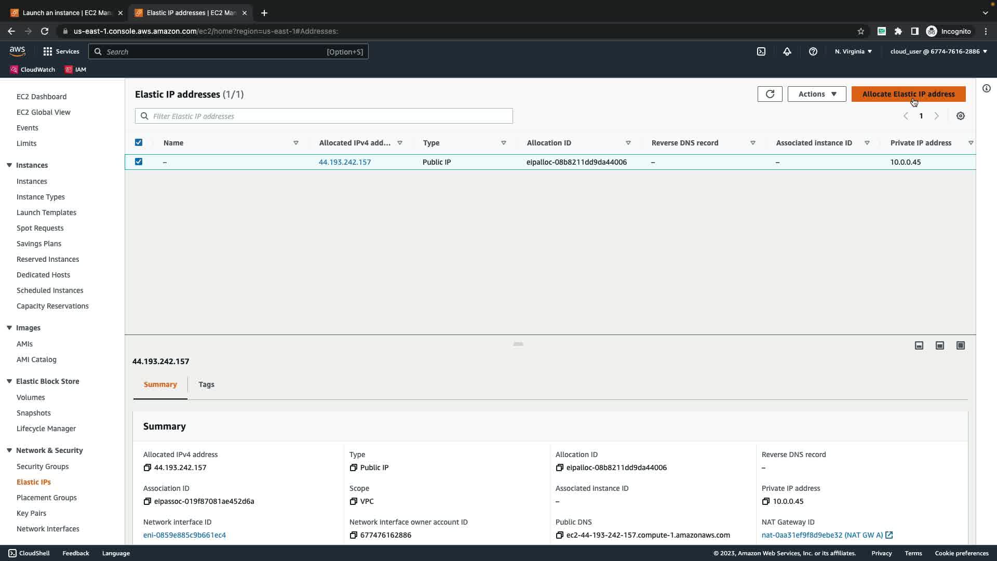The width and height of the screenshot is (997, 561).
Task: Click Allocate Elastic IP address button
Action: pyautogui.click(x=908, y=94)
